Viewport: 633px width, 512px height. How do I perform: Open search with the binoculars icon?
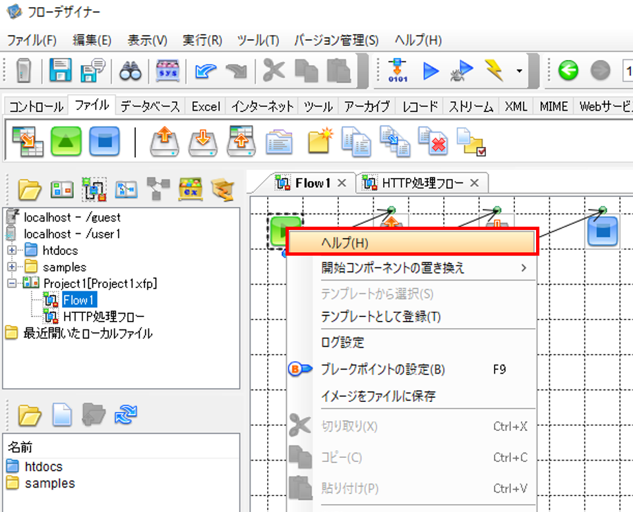click(130, 71)
